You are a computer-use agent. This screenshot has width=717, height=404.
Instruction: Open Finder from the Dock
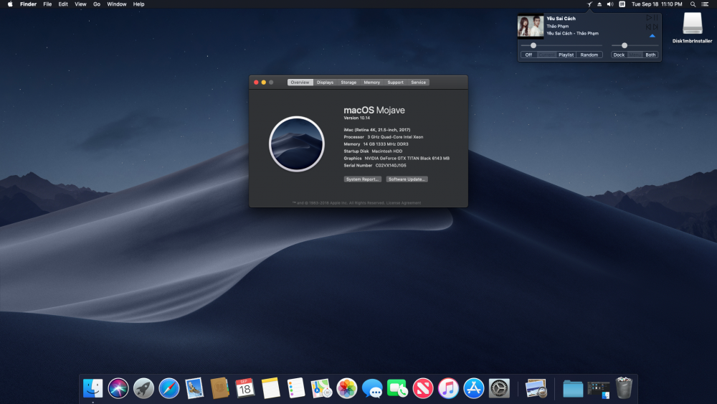click(x=92, y=389)
